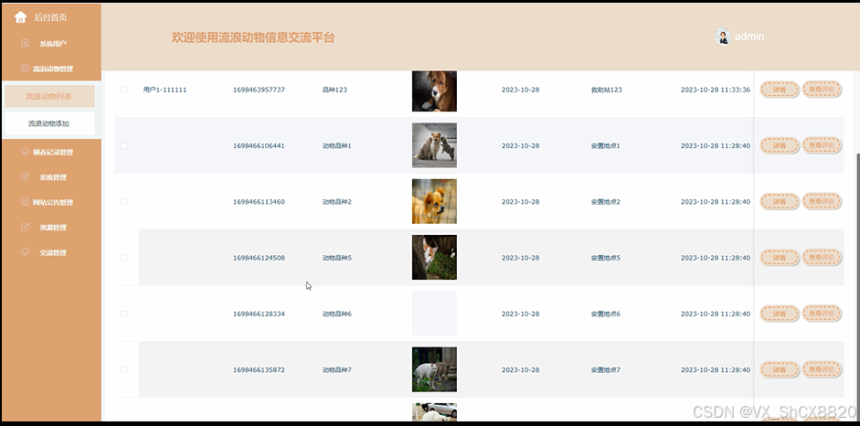Click the 欢迎使用流浪动物信息交流平台 title
The height and width of the screenshot is (426, 860).
pyautogui.click(x=253, y=37)
